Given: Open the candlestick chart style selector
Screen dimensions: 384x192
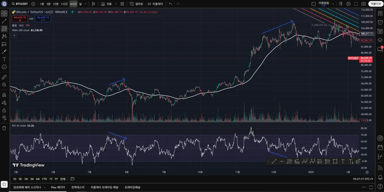Looking at the screenshot, I should [93, 4].
